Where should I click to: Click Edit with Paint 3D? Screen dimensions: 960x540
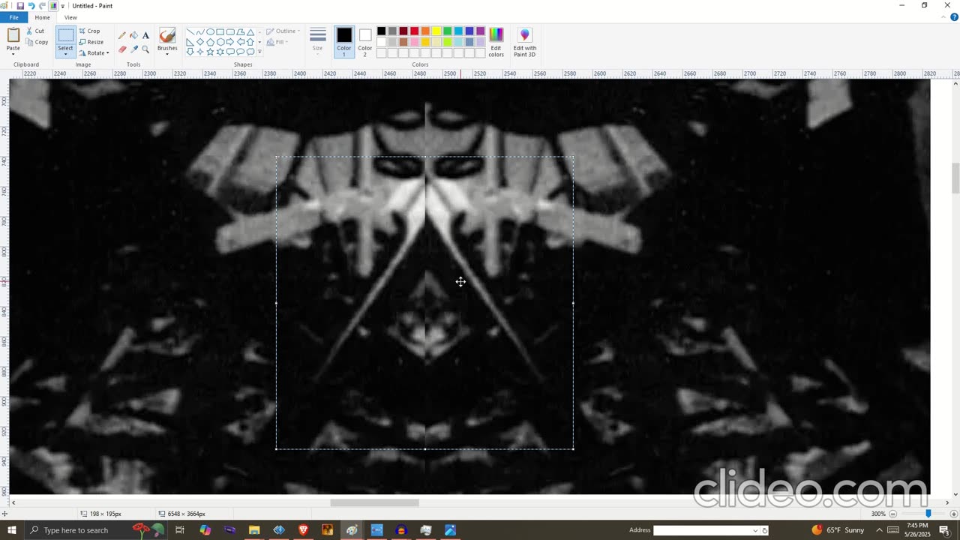[524, 43]
